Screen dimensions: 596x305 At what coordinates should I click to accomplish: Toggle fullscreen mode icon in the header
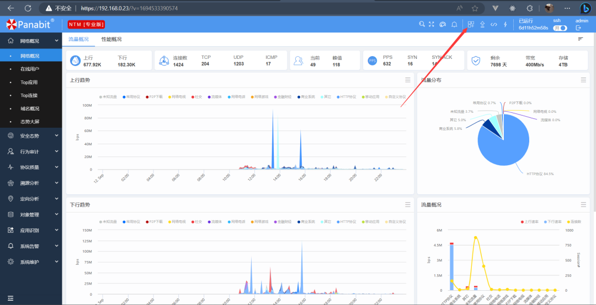coord(432,24)
